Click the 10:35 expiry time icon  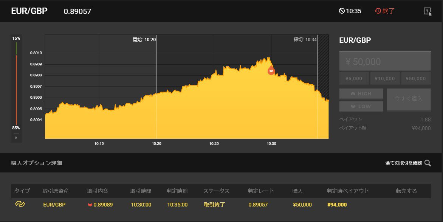[342, 11]
